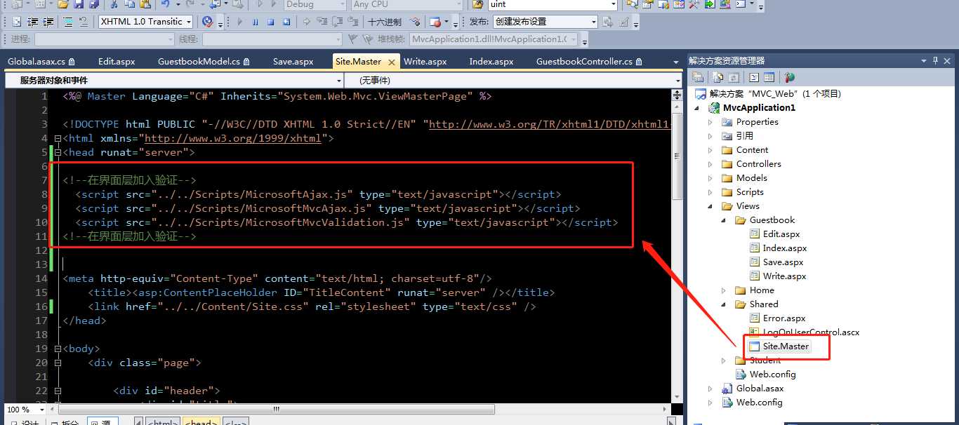Collapse the html element on line 4
The image size is (959, 425).
[x=58, y=138]
